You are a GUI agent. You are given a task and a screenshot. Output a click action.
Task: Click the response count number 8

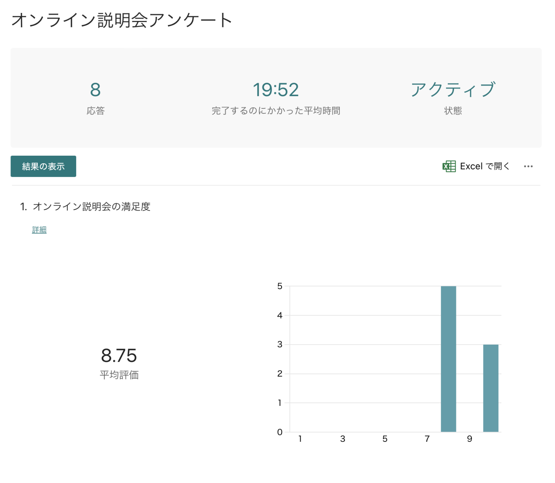(95, 90)
